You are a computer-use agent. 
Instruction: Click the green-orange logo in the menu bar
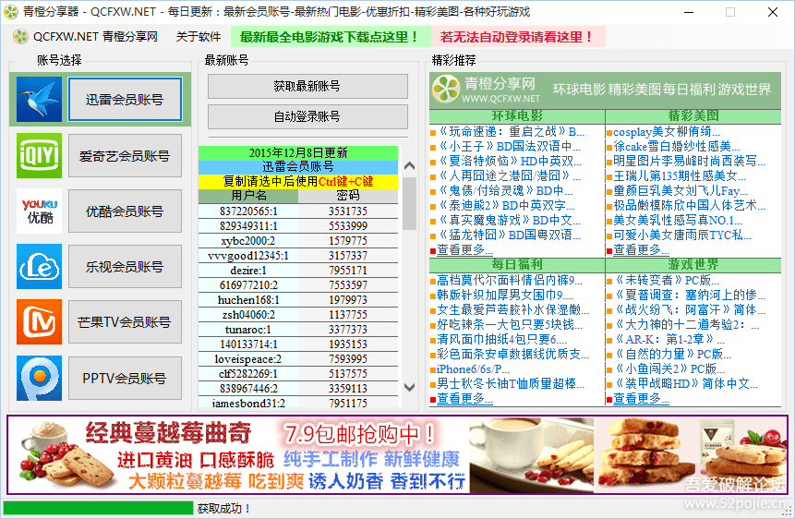coord(21,37)
